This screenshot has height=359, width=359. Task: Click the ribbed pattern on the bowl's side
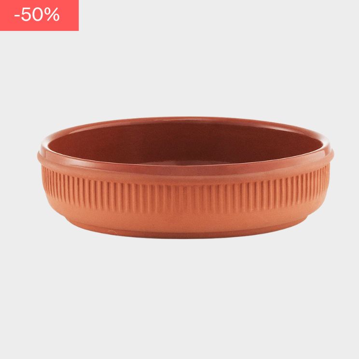pyautogui.click(x=185, y=194)
